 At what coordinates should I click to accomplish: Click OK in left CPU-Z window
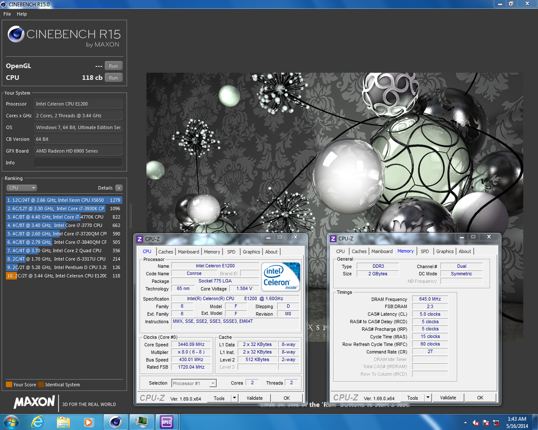(287, 398)
